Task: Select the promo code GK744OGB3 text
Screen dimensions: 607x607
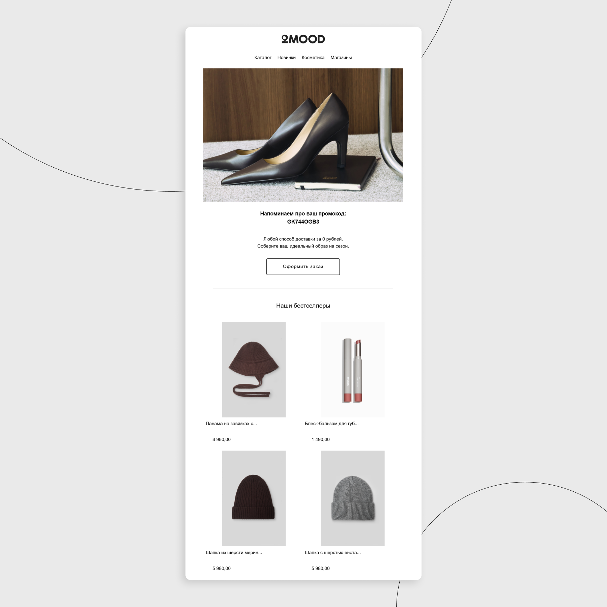Action: point(303,222)
